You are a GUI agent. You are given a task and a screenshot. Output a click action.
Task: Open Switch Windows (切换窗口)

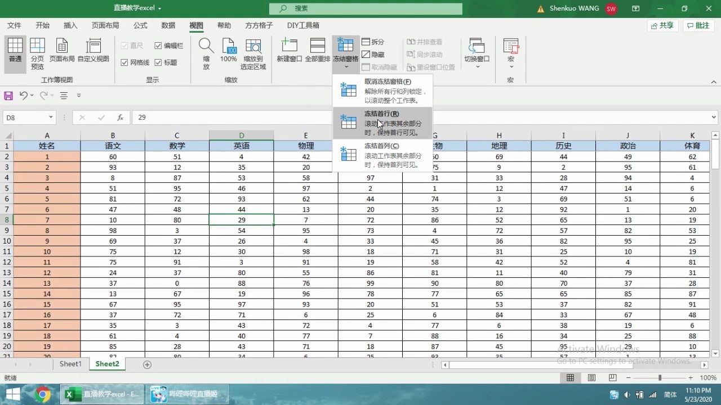click(477, 53)
